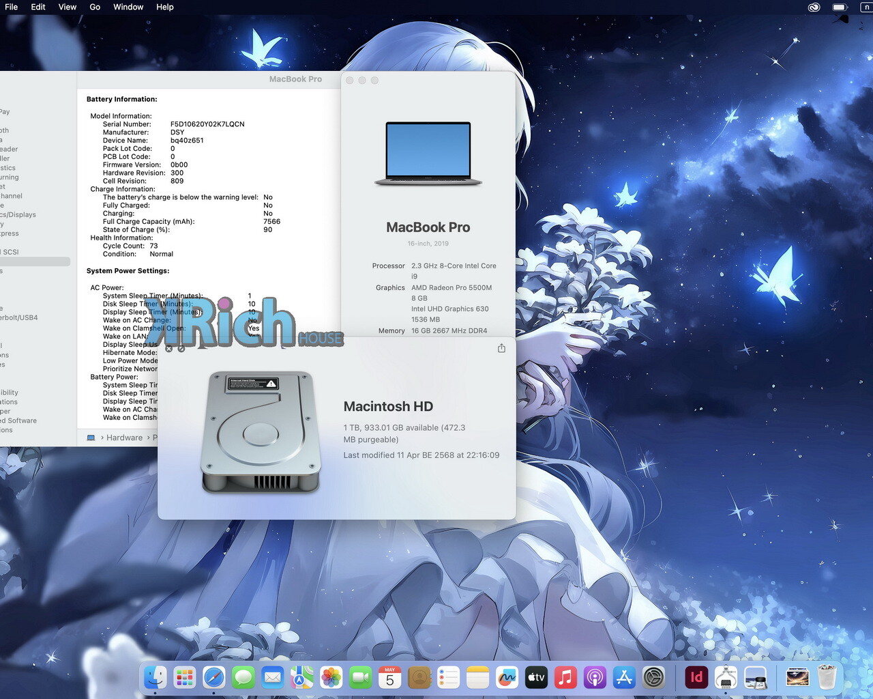The height and width of the screenshot is (699, 873).
Task: Open the View menu
Action: pos(68,7)
